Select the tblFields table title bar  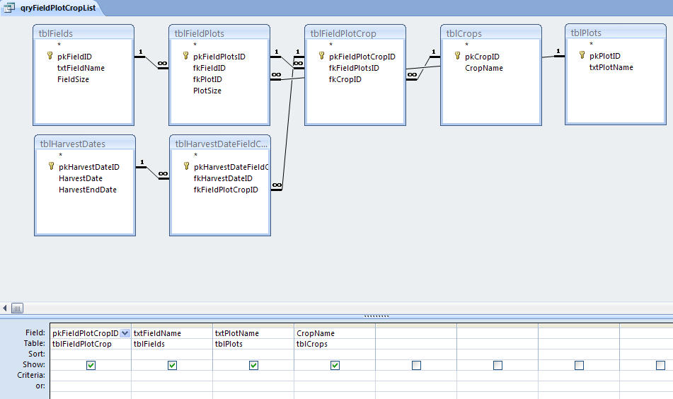pyautogui.click(x=84, y=33)
